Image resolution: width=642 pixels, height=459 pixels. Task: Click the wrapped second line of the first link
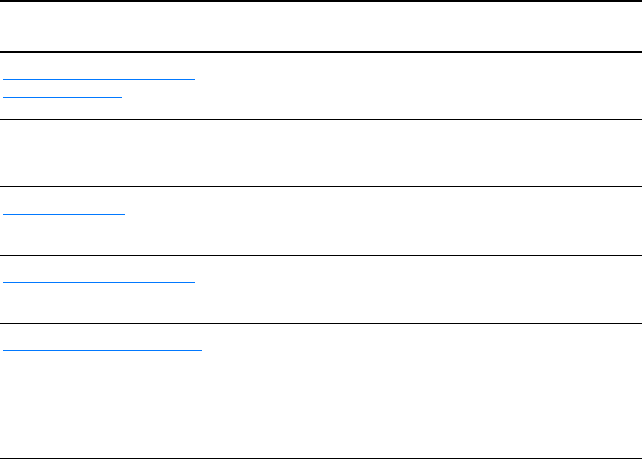[x=64, y=97]
